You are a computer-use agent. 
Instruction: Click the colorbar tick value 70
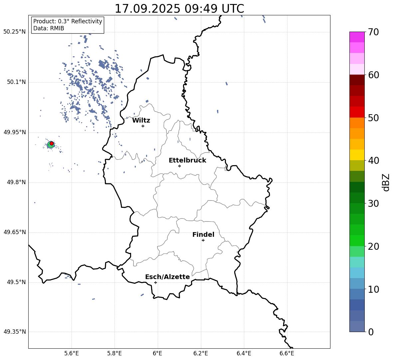374,32
